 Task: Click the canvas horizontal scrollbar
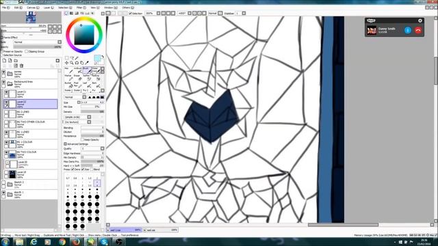[x=343, y=225]
